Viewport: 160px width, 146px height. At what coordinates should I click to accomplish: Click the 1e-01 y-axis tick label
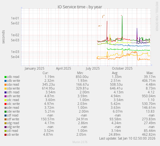tap(15, 18)
